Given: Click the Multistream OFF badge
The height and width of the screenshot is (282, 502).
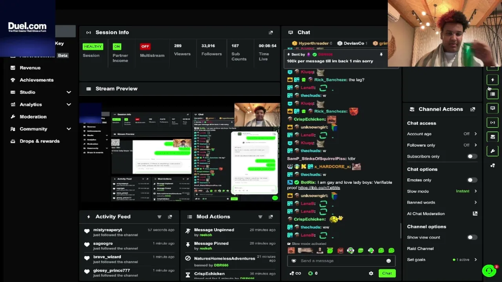Looking at the screenshot, I should 145,47.
